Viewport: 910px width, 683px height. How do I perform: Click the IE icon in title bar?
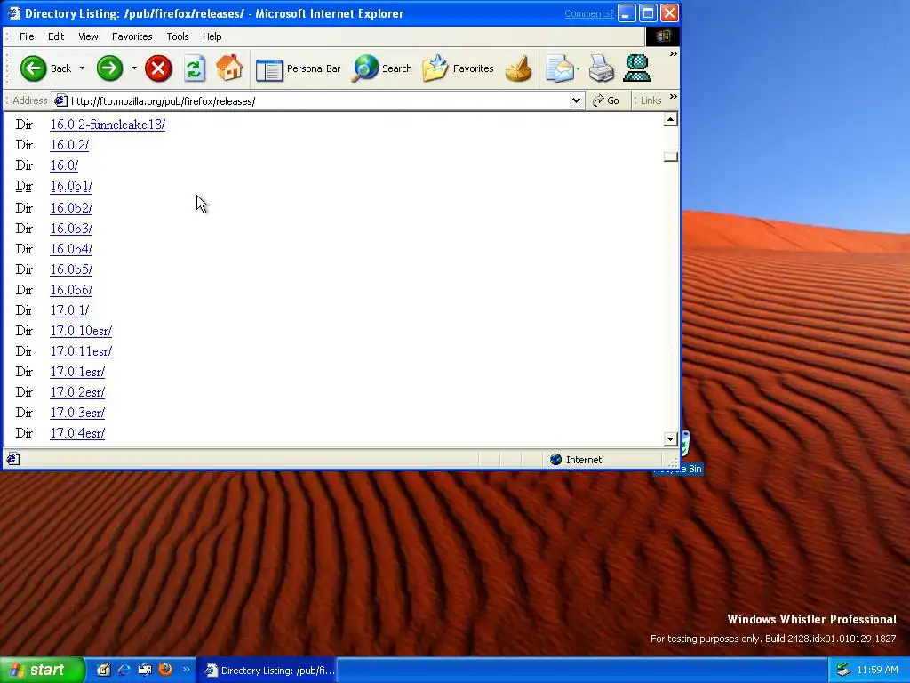tap(14, 12)
